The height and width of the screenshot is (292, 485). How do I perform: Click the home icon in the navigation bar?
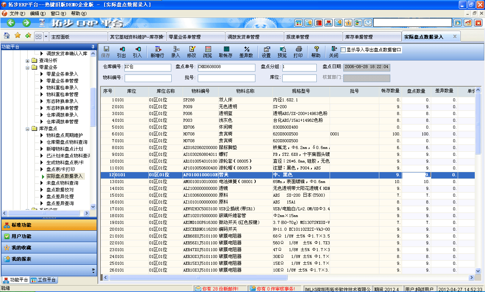tap(6, 36)
